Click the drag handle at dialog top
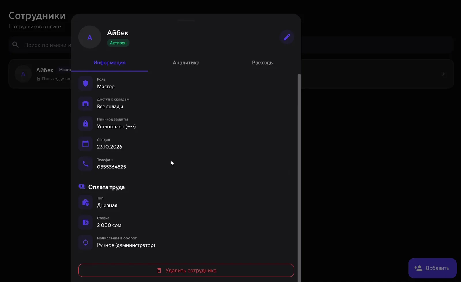This screenshot has width=461, height=282. tap(186, 20)
